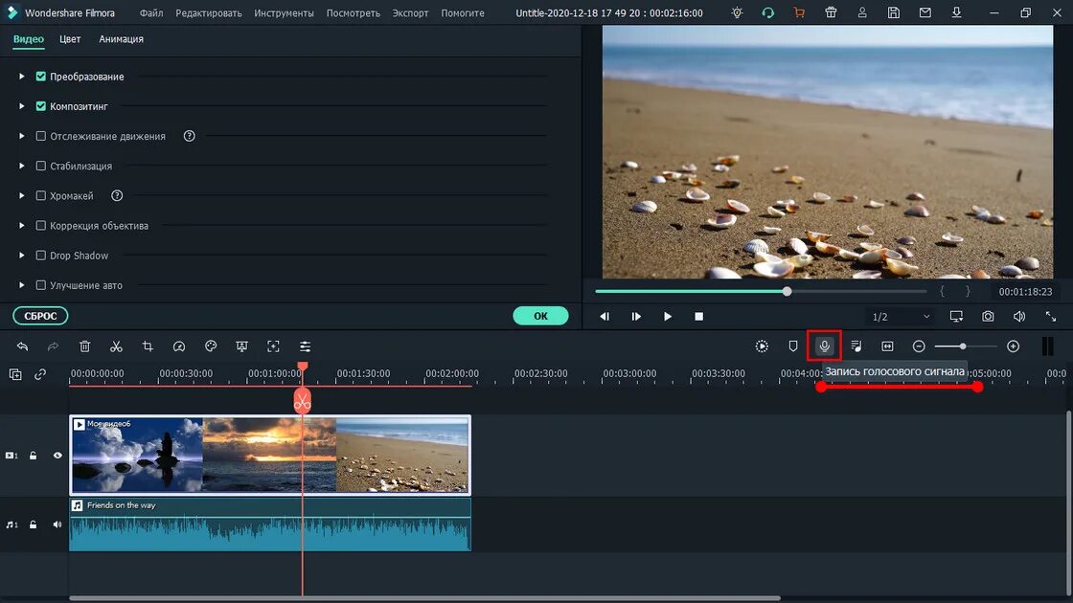Select the Crop tool in the timeline toolbar
Image resolution: width=1073 pixels, height=603 pixels.
148,346
